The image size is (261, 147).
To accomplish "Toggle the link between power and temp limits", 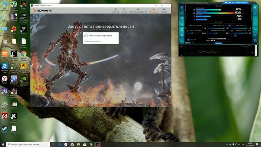I will pos(230,25).
